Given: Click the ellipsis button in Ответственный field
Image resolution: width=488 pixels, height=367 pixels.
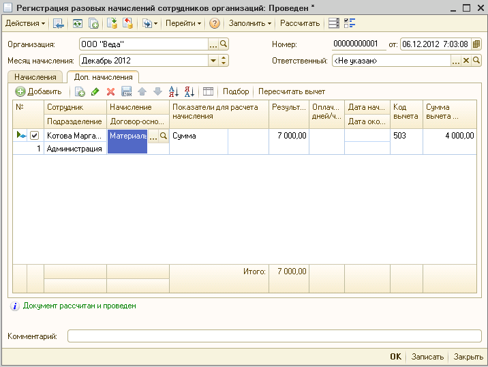Looking at the screenshot, I should pos(456,61).
